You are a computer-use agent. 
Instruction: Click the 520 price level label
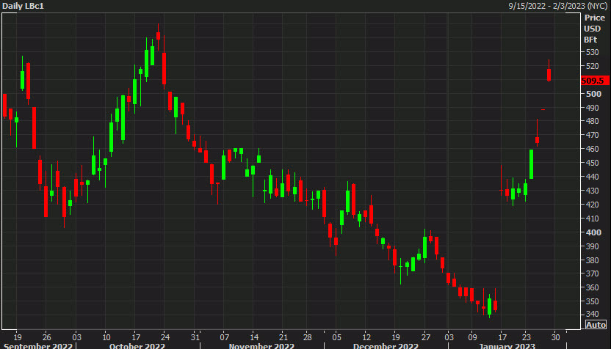[592, 66]
